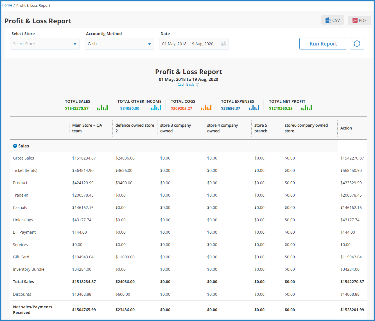Click the store 5 branch column header

click(261, 128)
